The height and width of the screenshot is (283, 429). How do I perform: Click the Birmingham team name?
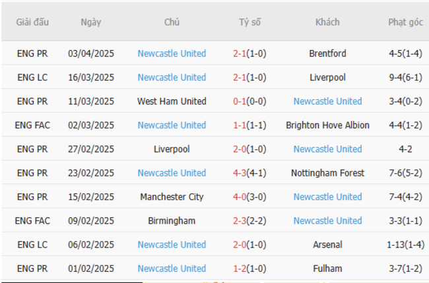172,220
